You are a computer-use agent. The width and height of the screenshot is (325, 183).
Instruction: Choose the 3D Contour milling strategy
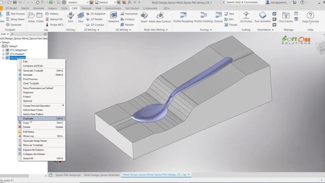coord(127,19)
